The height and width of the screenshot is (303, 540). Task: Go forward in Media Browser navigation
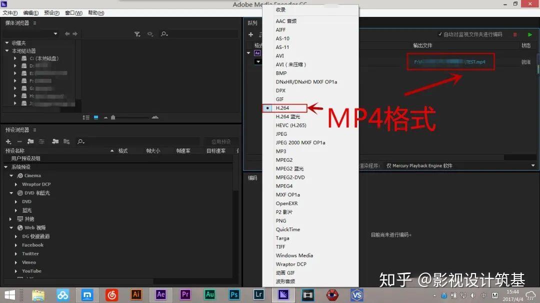(x=75, y=34)
